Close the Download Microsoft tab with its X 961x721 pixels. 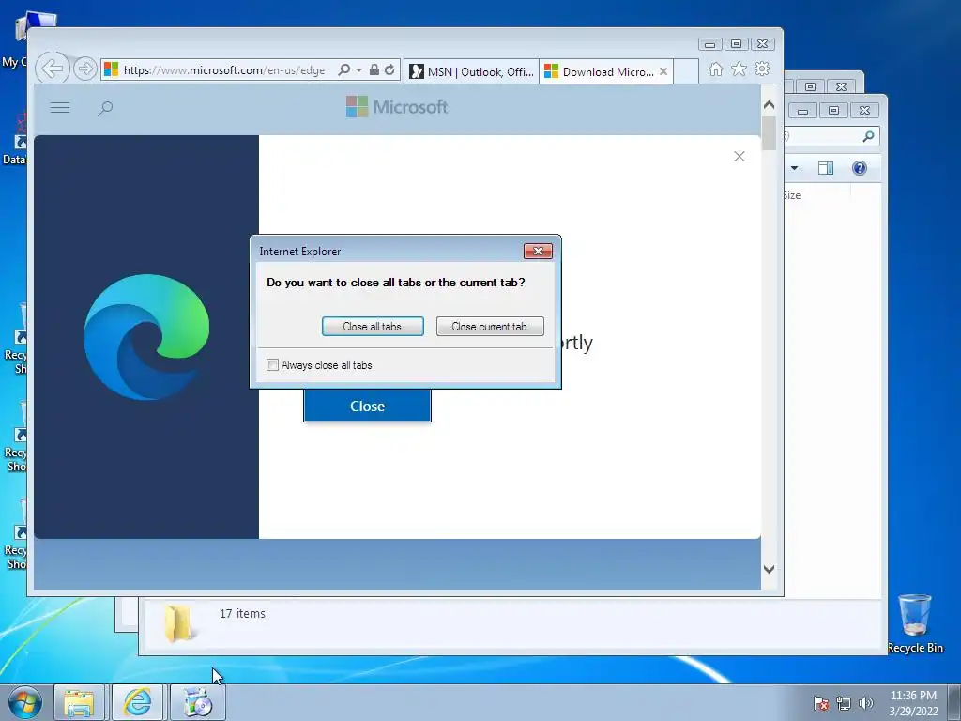click(x=664, y=71)
